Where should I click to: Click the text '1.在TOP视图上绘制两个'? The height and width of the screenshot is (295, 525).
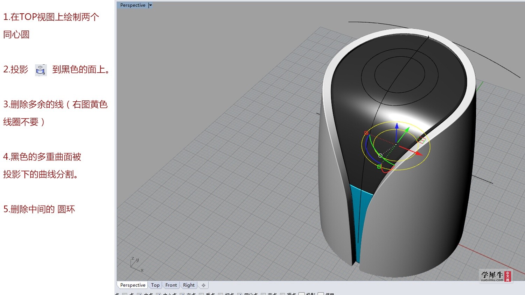coord(51,17)
